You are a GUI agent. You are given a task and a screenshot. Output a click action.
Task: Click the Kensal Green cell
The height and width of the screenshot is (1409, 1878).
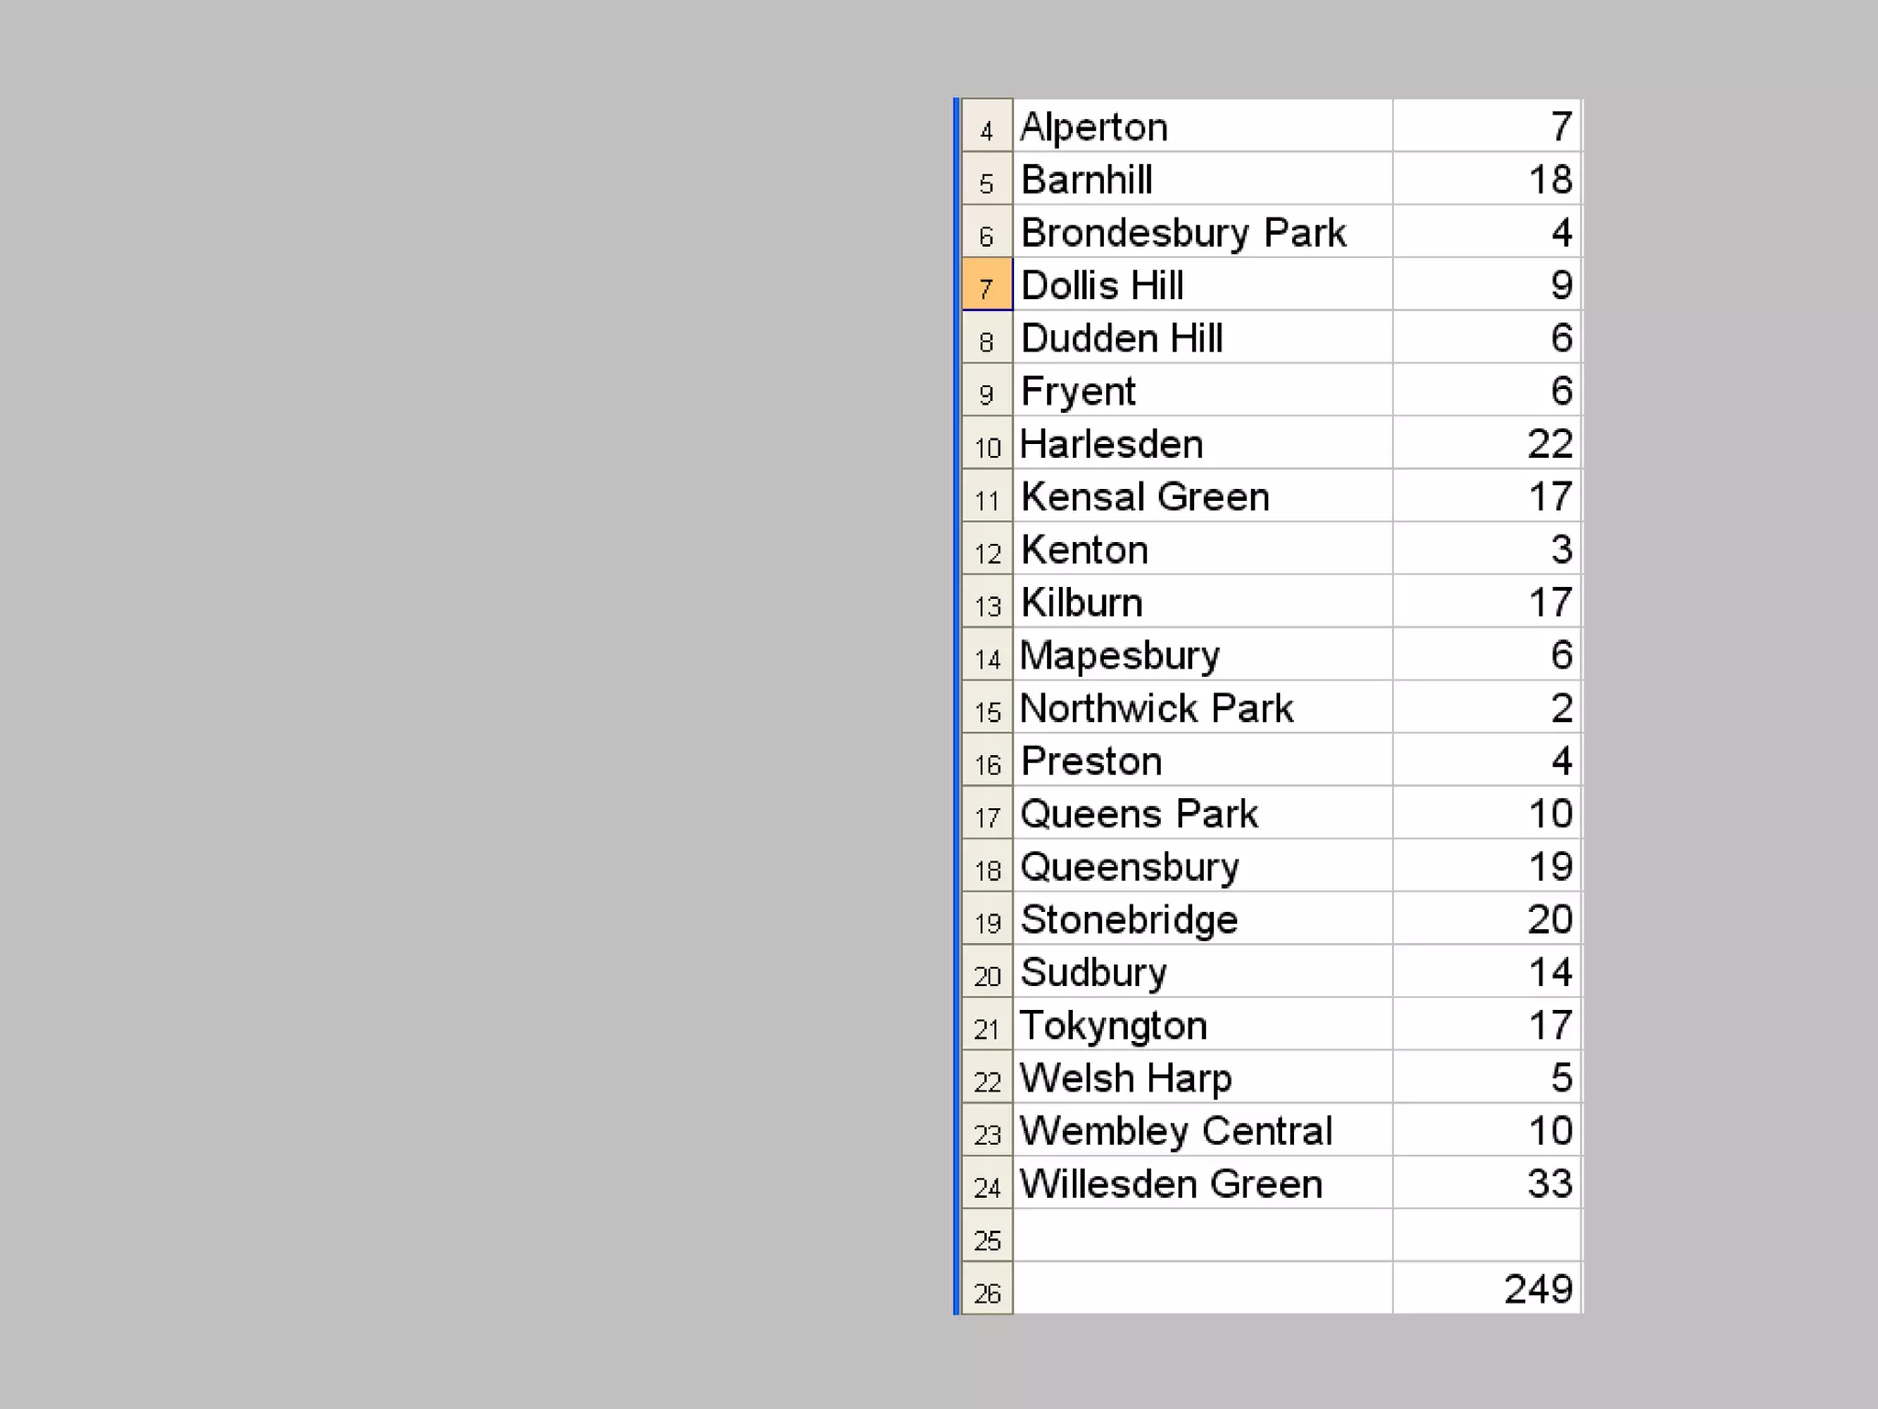(1201, 497)
